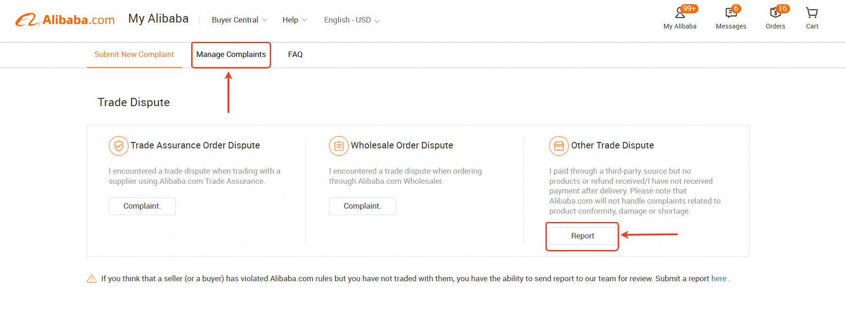Click Complaint under Wholesale Order Dispute

tap(362, 206)
